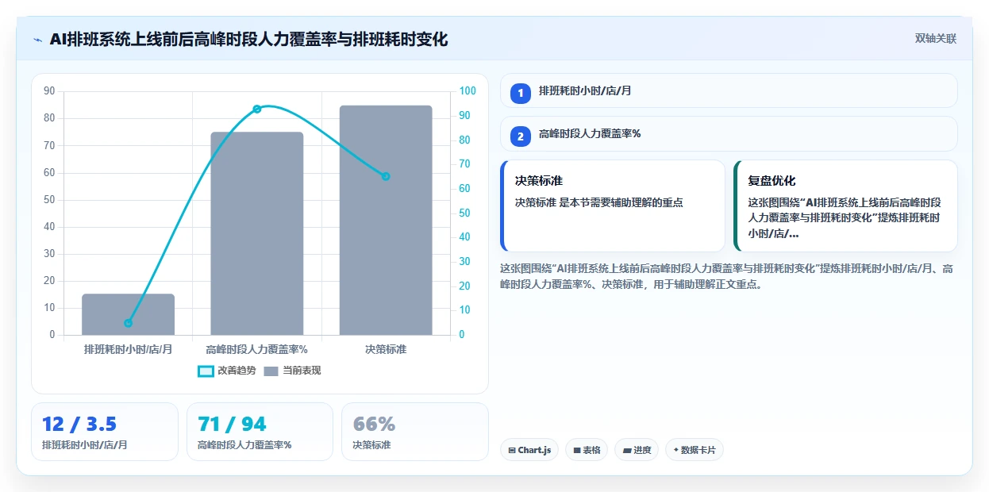Click the 数据卡片 tag

(x=695, y=450)
